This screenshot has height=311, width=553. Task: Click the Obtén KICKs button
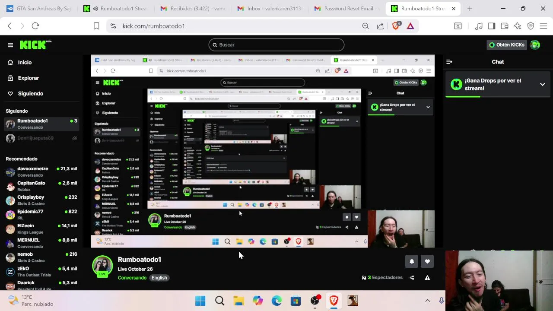point(506,45)
